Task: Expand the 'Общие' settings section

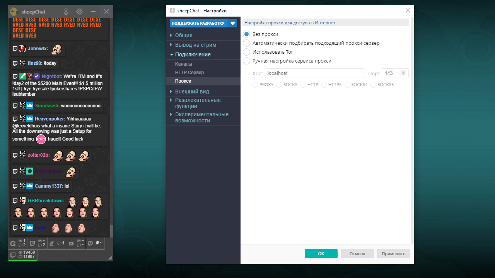Action: tap(203, 35)
